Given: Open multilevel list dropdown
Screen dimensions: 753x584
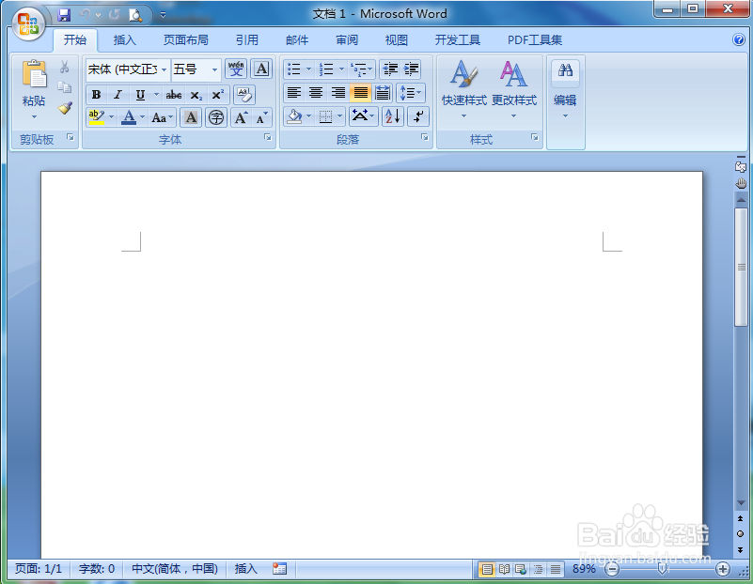Looking at the screenshot, I should [x=362, y=69].
